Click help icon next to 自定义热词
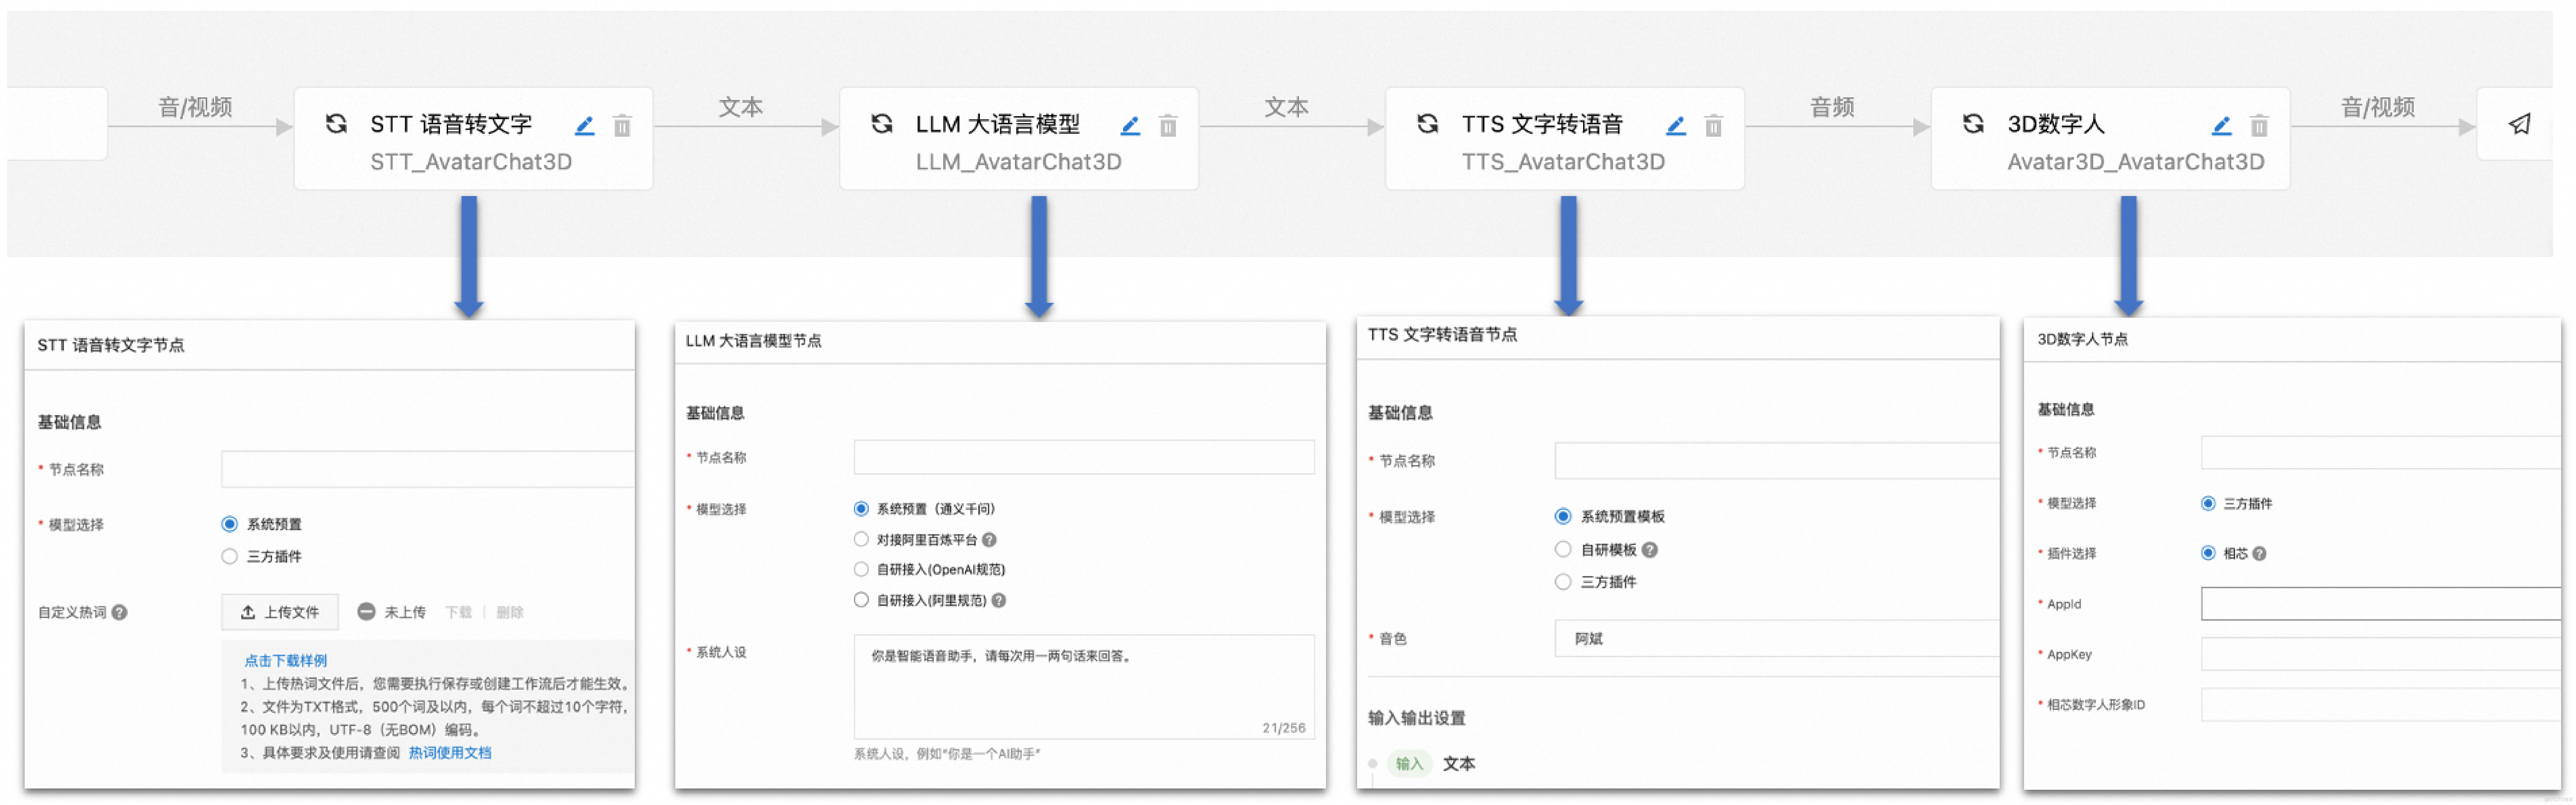 [120, 612]
